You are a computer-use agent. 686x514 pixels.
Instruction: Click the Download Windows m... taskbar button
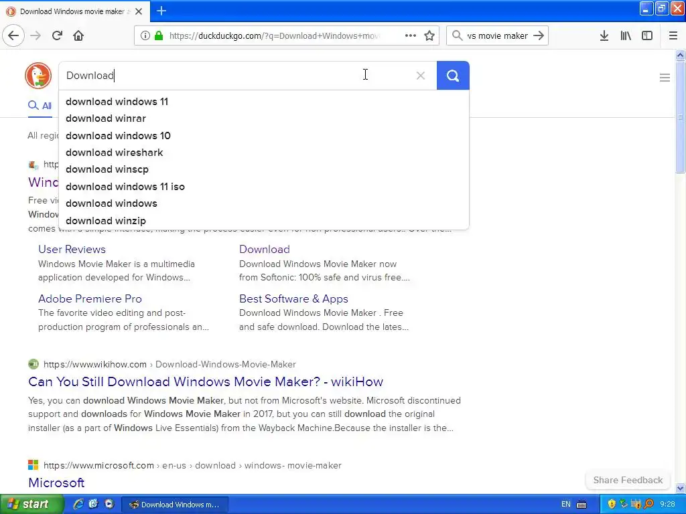174,505
